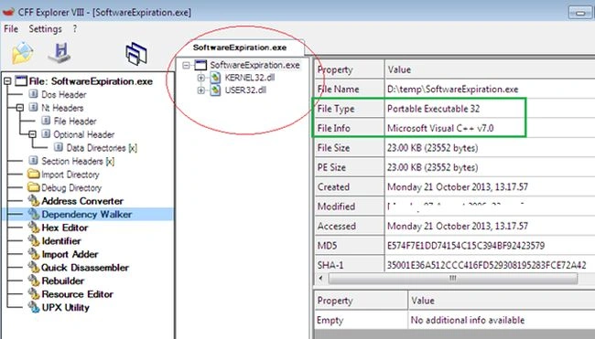
Task: Select the File Name value D:\temp\SoftwareExpiration.exe
Action: (453, 90)
